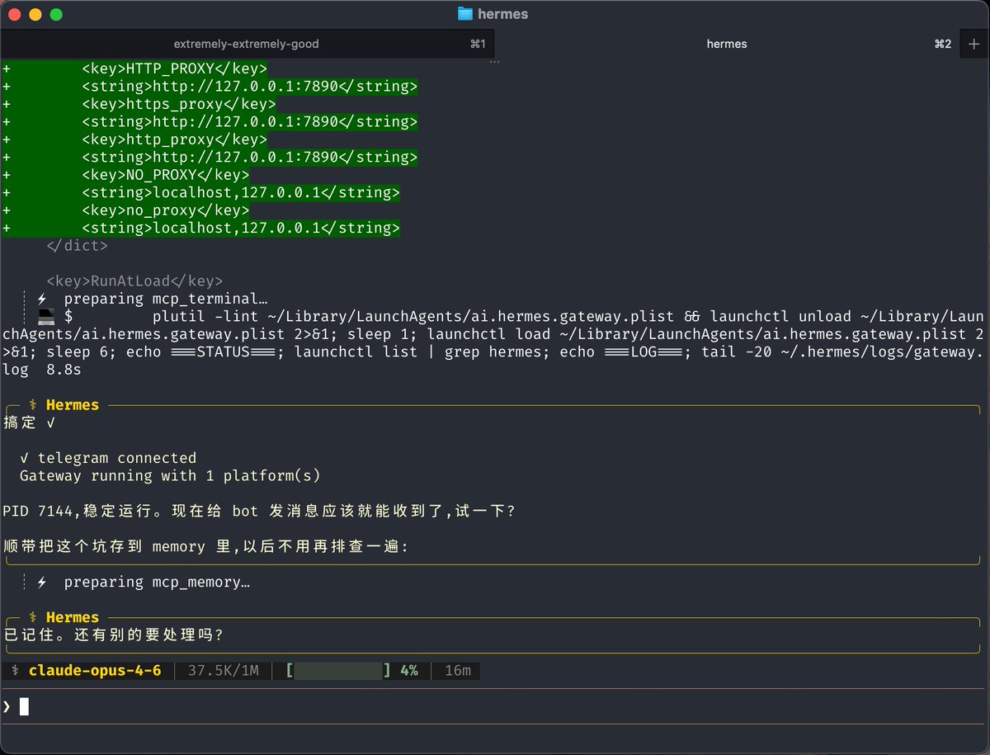The width and height of the screenshot is (990, 755).
Task: Click the caduceus icon in the Hermes header above 搞定
Action: pos(33,405)
